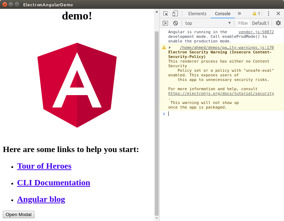Viewport: 284px width, 221px height.
Task: Open the Tour of Heroes link
Action: [x=44, y=166]
